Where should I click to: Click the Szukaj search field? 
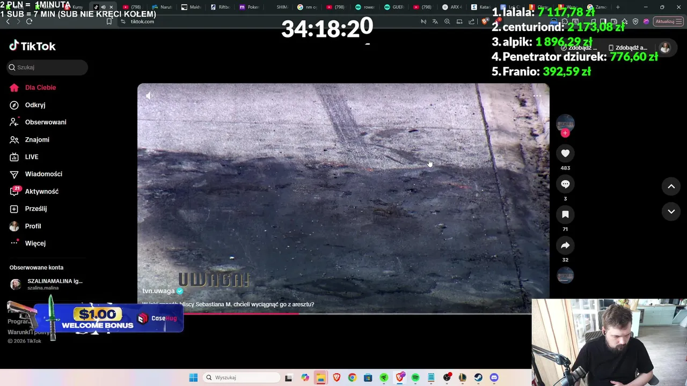pyautogui.click(x=47, y=67)
